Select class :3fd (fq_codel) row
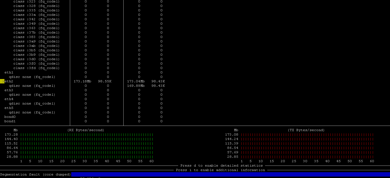Viewport: 390px width, 178px height. pyautogui.click(x=36, y=68)
